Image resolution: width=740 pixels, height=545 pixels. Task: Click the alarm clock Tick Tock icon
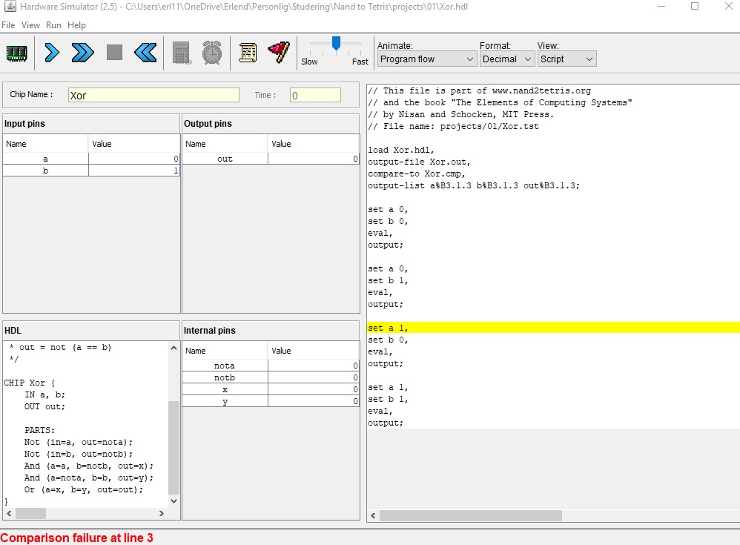click(x=211, y=53)
